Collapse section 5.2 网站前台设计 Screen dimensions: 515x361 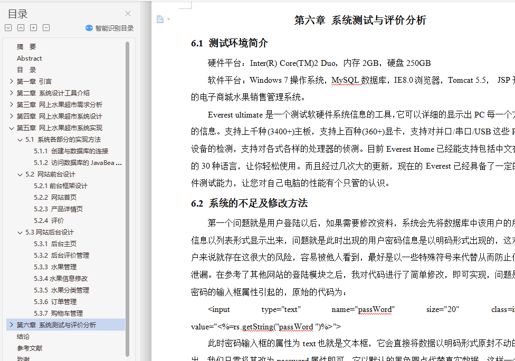pyautogui.click(x=20, y=174)
